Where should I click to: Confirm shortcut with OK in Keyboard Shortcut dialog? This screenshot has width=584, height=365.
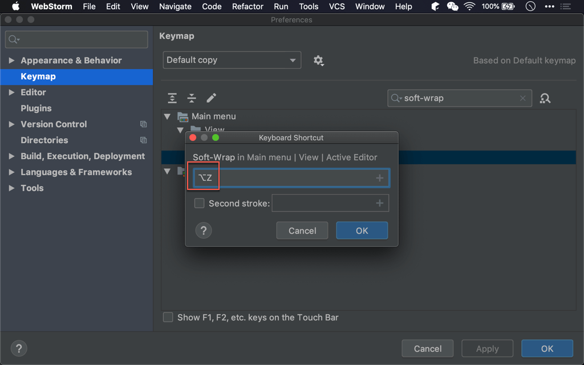pyautogui.click(x=362, y=230)
